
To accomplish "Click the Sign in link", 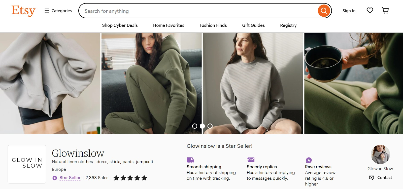I will [349, 11].
